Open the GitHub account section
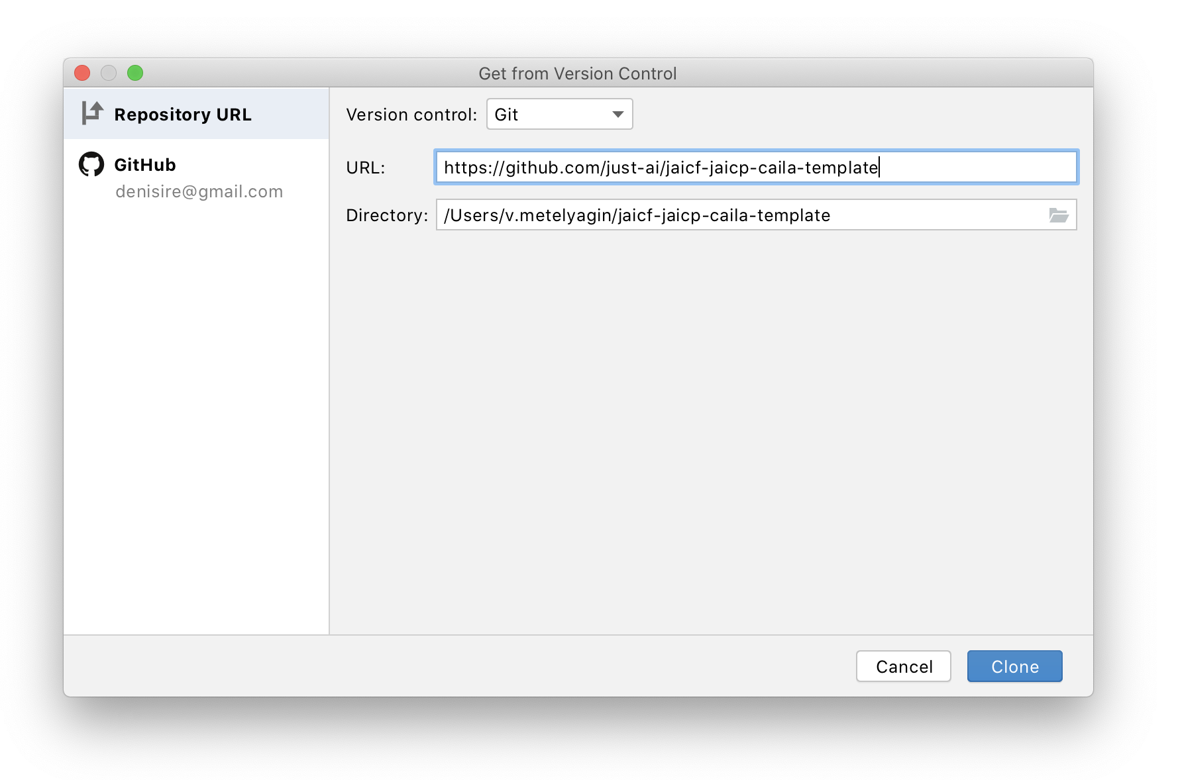This screenshot has width=1178, height=780. [196, 177]
